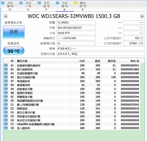This screenshot has width=147, height=141.
Task: Go to next disk with right arrow
Action: pos(142,16)
